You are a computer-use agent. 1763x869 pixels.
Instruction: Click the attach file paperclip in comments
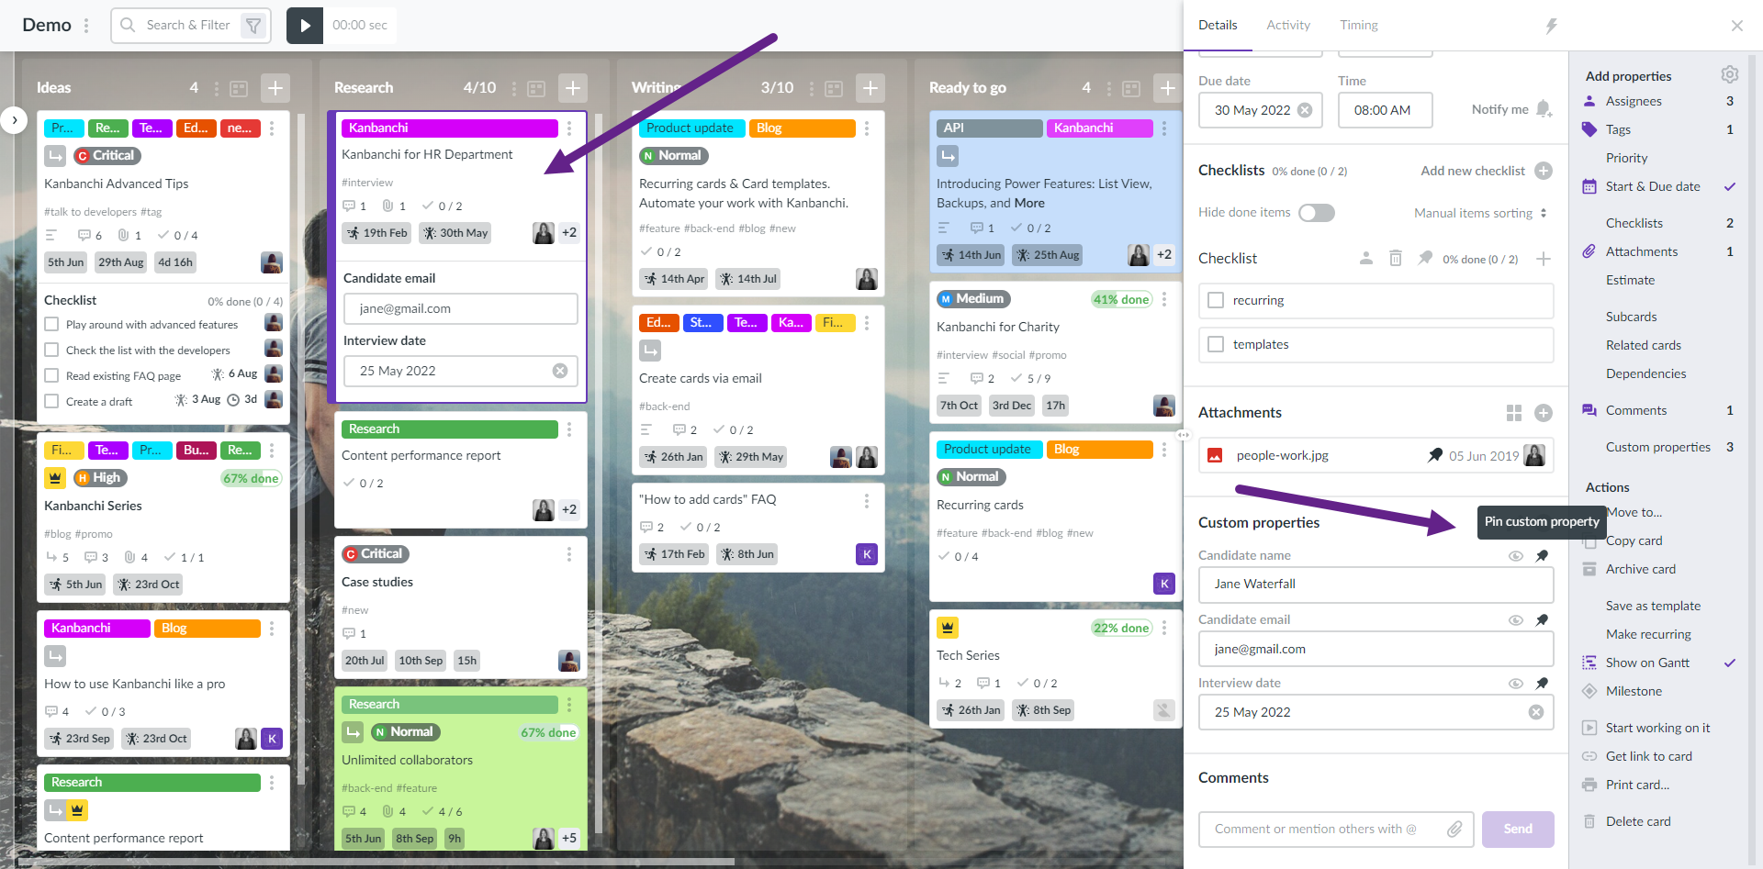tap(1454, 830)
